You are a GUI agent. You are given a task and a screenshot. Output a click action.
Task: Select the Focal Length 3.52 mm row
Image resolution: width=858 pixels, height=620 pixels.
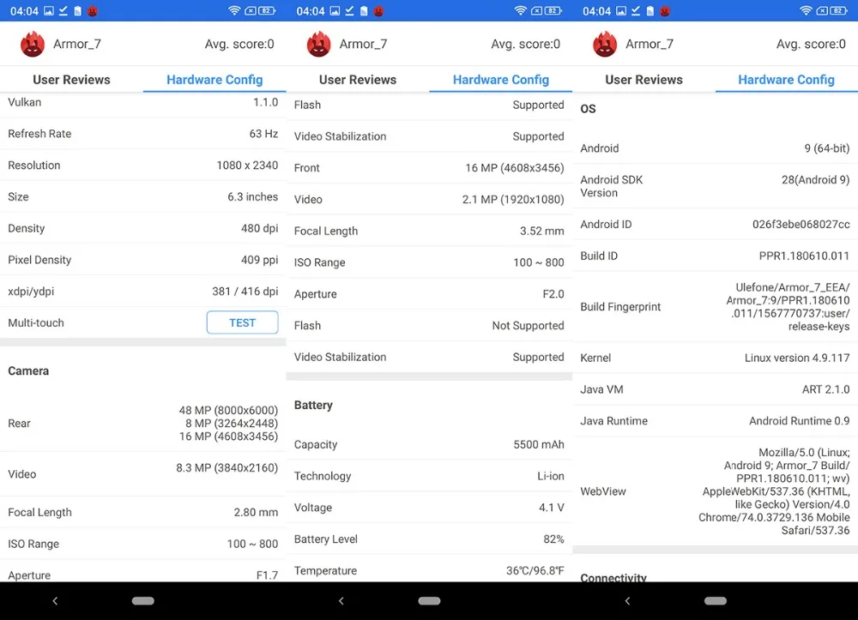(x=429, y=231)
